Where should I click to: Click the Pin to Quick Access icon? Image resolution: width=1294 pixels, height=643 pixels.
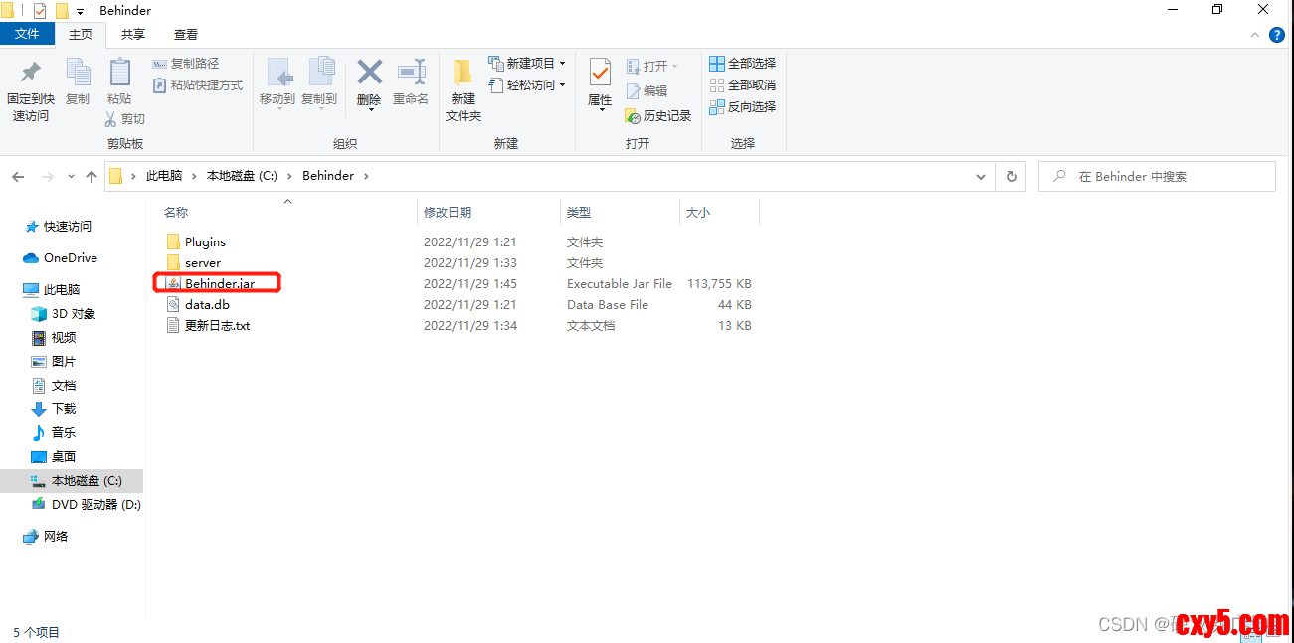31,74
